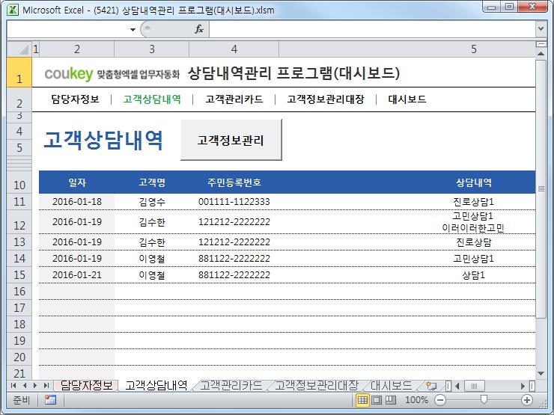Switch to Page Layout view icon
Viewport: 554px width, 415px height.
(377, 400)
